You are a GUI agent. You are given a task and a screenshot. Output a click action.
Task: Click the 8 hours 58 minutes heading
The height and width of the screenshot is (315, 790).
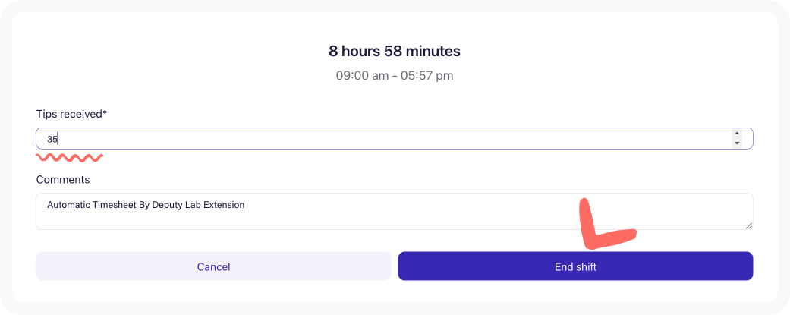(395, 51)
